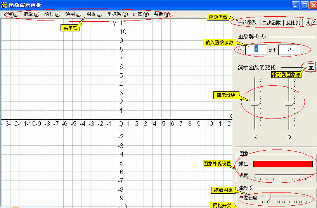317x208 pixels.
Task: Open the 帮助(H) menu
Action: tap(162, 14)
